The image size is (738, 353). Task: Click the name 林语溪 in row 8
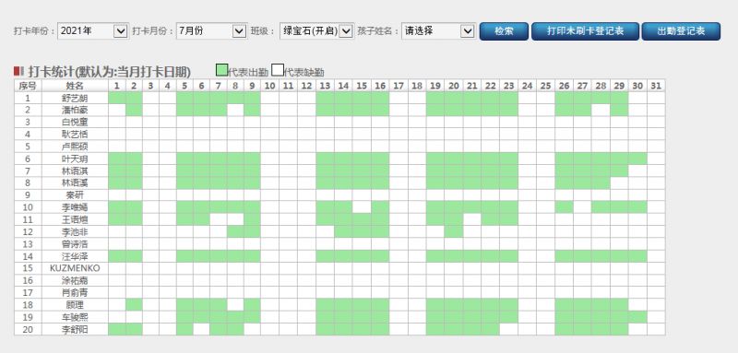(x=75, y=183)
